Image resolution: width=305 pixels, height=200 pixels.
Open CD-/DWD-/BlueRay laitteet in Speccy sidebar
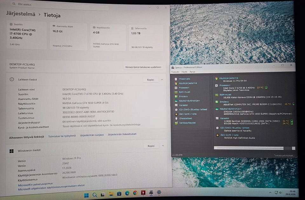point(193,110)
